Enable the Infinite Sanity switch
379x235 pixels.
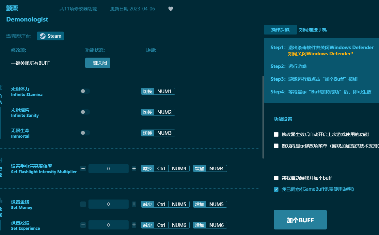(x=85, y=112)
